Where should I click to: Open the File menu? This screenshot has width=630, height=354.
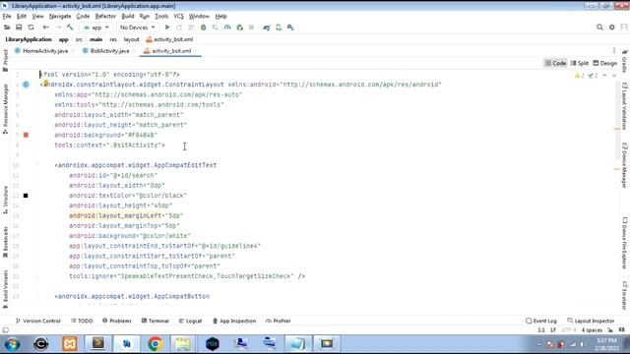click(x=7, y=16)
